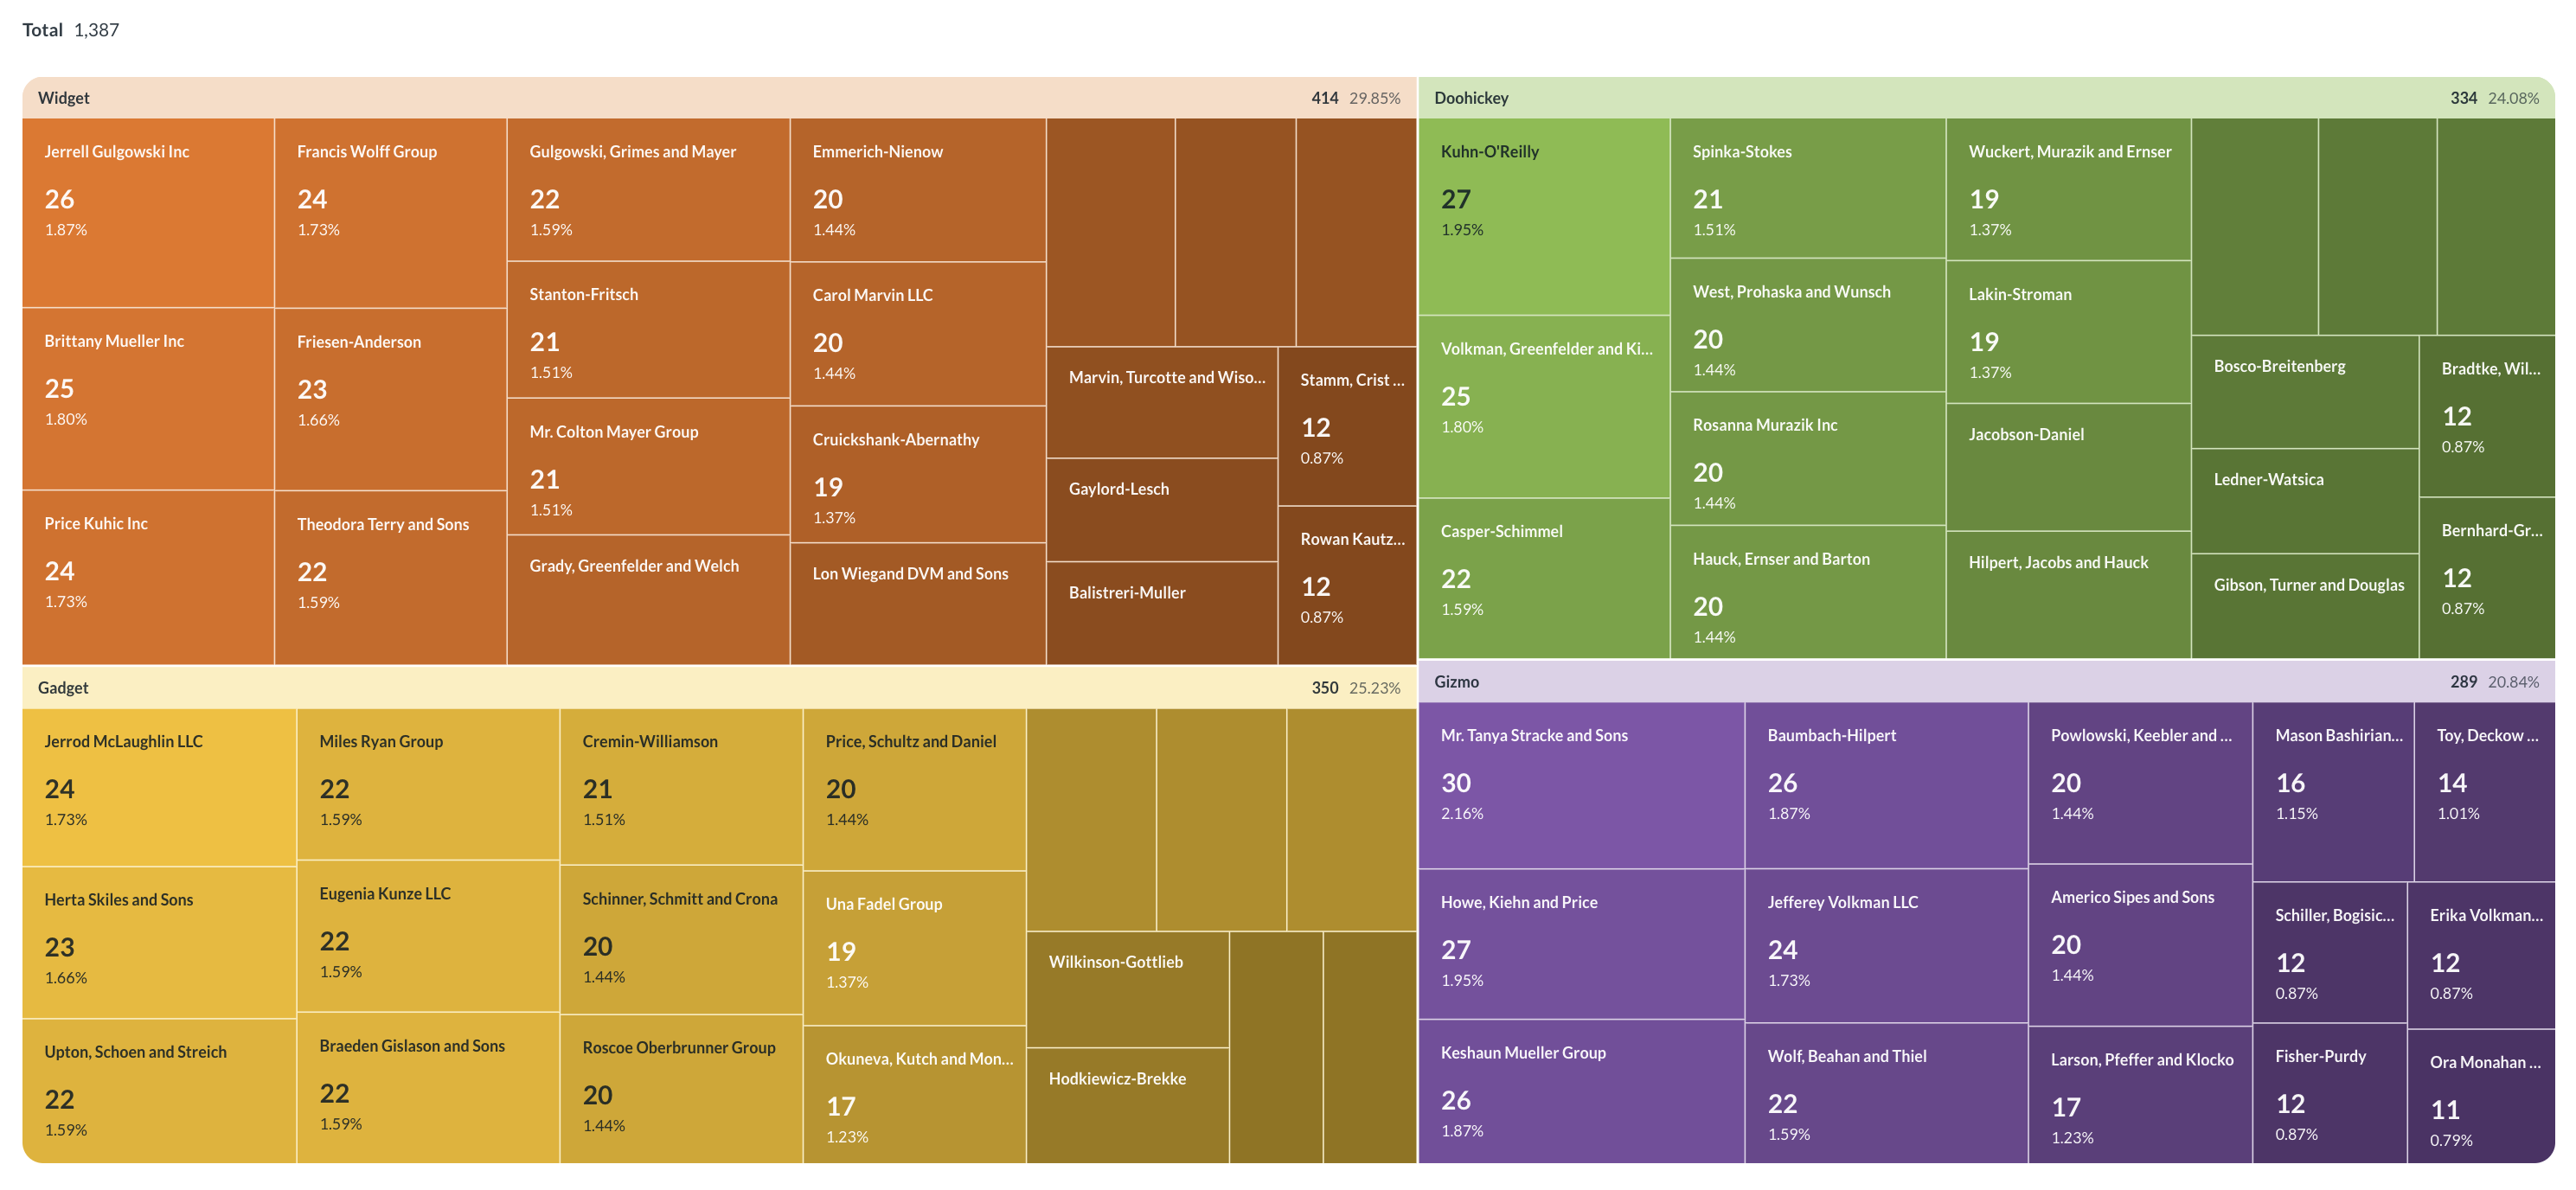Click the Jerrod McLaughlin LLC tile

pyautogui.click(x=159, y=787)
